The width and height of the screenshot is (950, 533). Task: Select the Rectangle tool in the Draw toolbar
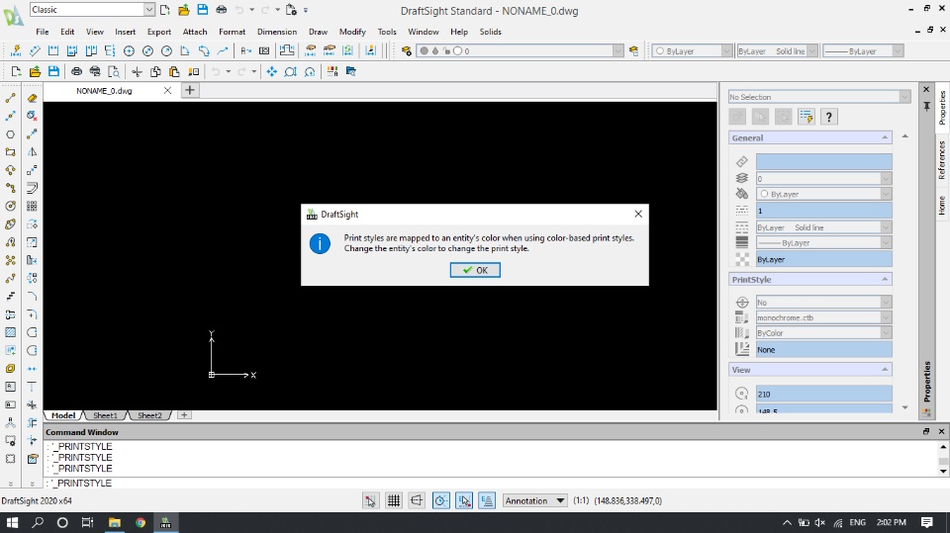10,152
